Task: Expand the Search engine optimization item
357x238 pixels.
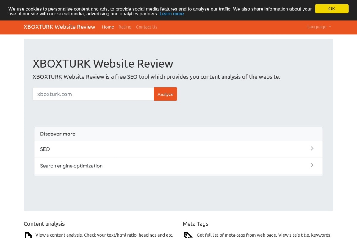Action: [178, 166]
